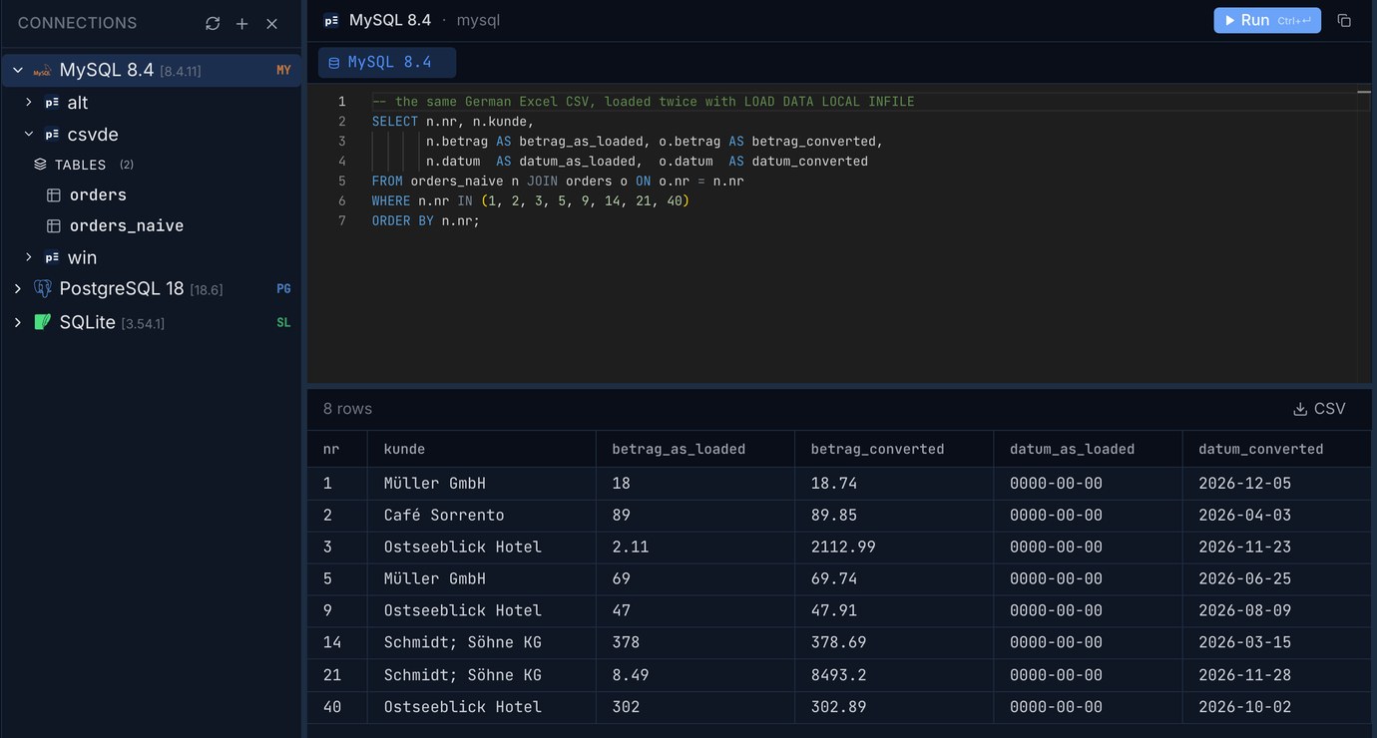Click the Café Sorrento cell
Image resolution: width=1377 pixels, height=738 pixels.
tap(482, 515)
